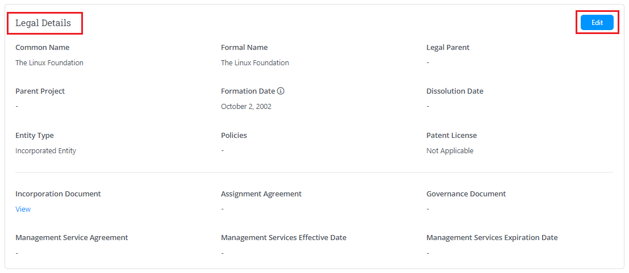
Task: Select the Management Service Agreement label
Action: [72, 238]
